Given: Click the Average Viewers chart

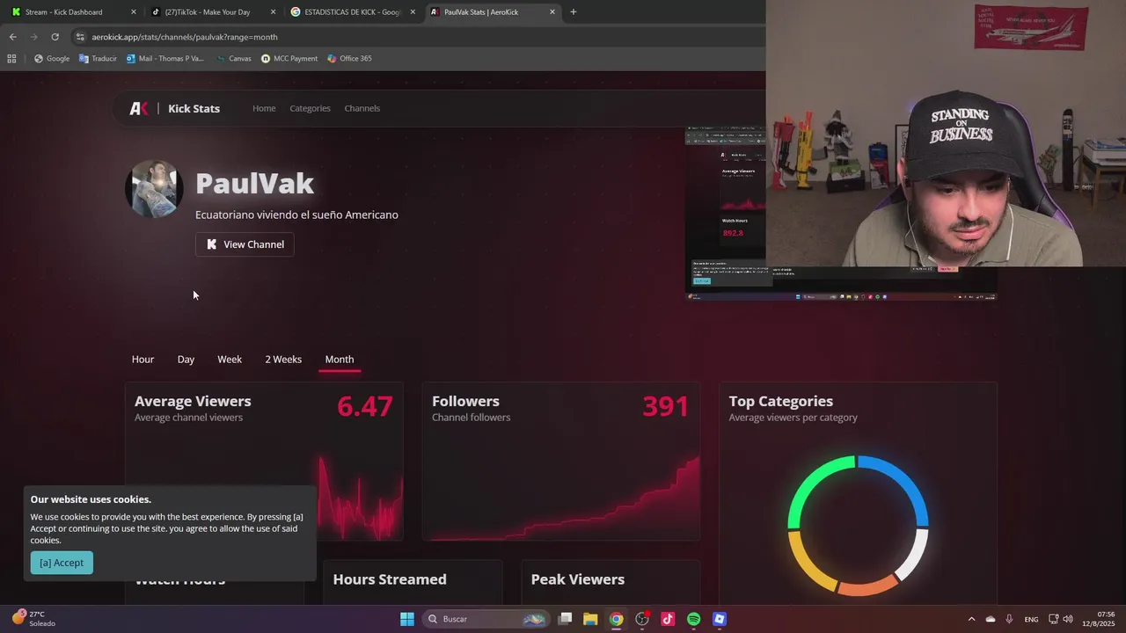Looking at the screenshot, I should pos(359,497).
